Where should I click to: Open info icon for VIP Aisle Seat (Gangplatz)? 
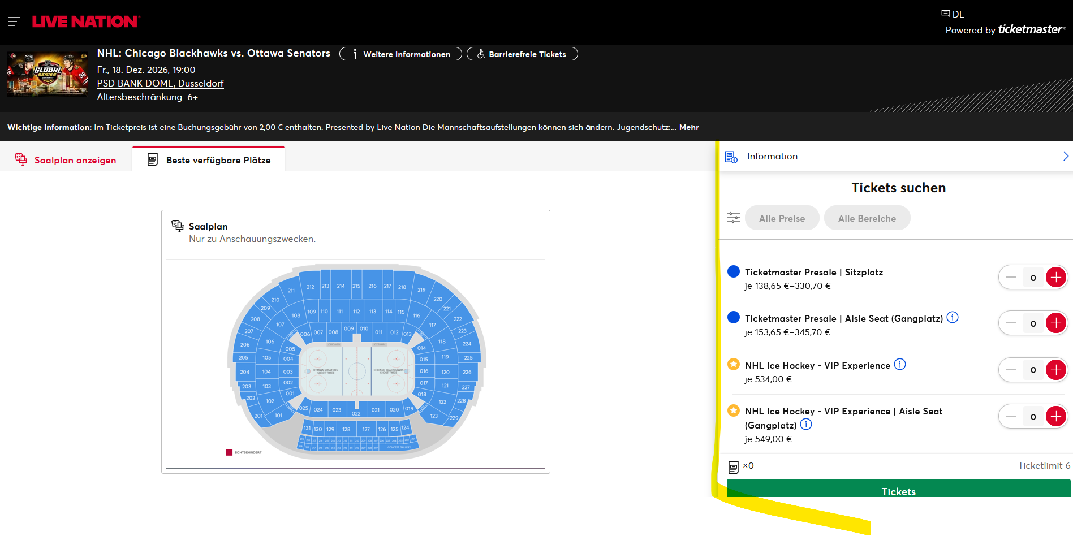pyautogui.click(x=806, y=425)
